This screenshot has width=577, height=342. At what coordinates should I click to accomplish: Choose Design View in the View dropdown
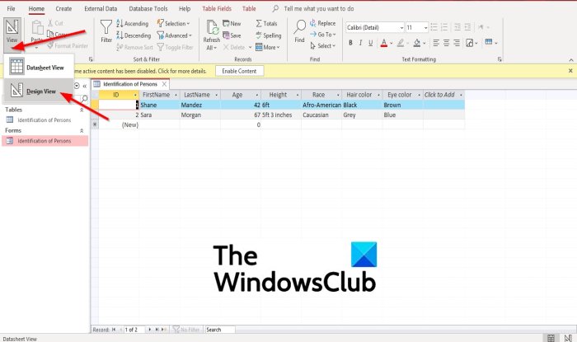click(x=39, y=91)
